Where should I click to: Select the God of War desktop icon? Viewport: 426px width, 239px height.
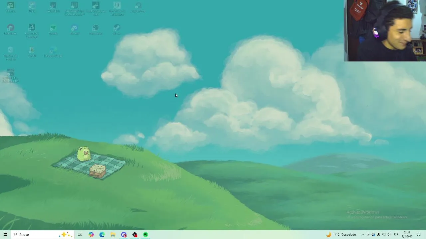click(138, 7)
